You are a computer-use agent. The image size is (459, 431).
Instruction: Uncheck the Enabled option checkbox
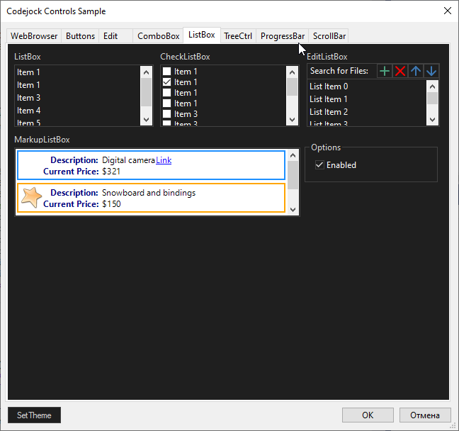pos(319,165)
